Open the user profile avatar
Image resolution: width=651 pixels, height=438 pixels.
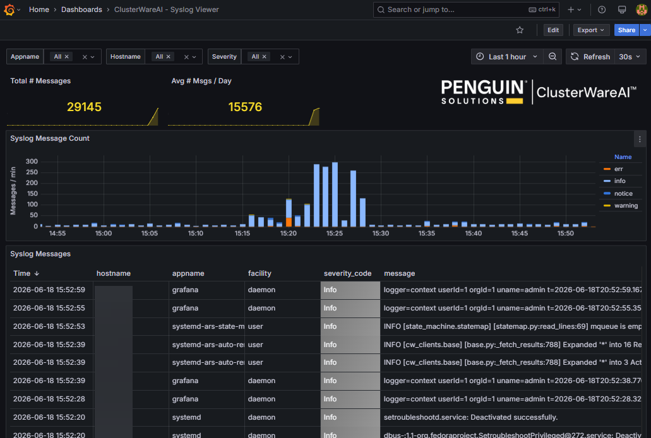click(642, 9)
